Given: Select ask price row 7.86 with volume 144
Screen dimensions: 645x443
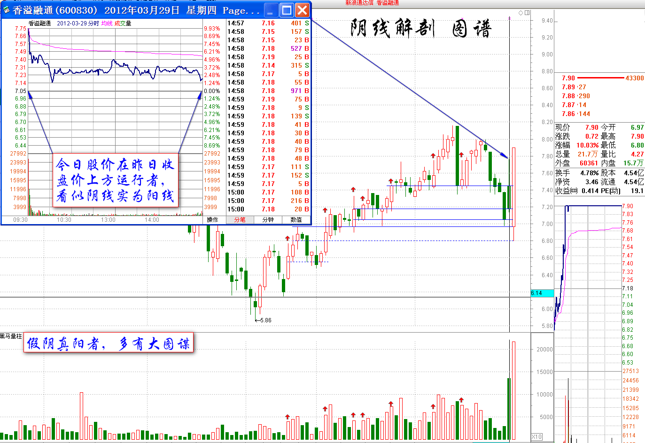Looking at the screenshot, I should pyautogui.click(x=575, y=114).
